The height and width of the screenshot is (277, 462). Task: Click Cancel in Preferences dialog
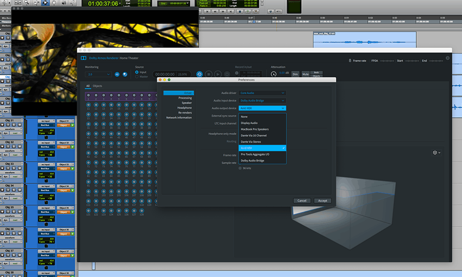pos(302,200)
